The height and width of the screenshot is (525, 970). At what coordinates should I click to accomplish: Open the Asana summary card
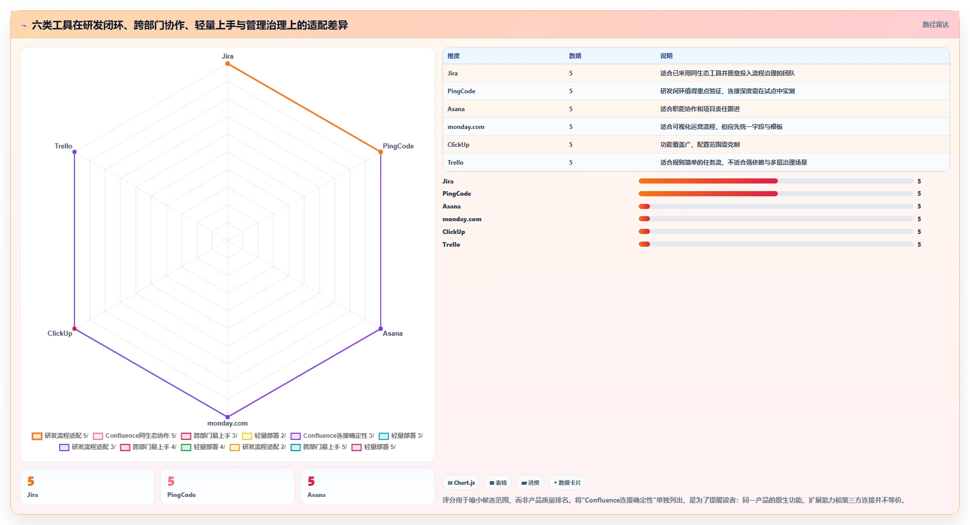point(368,486)
